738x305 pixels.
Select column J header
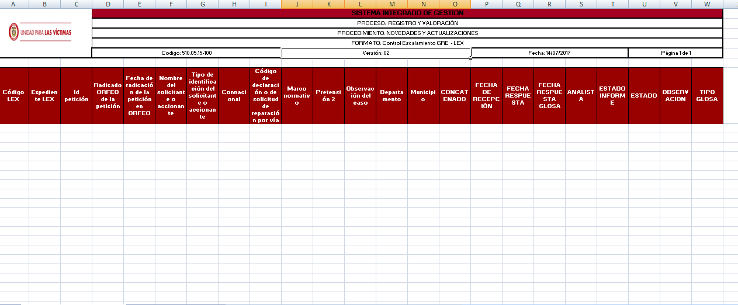click(297, 4)
